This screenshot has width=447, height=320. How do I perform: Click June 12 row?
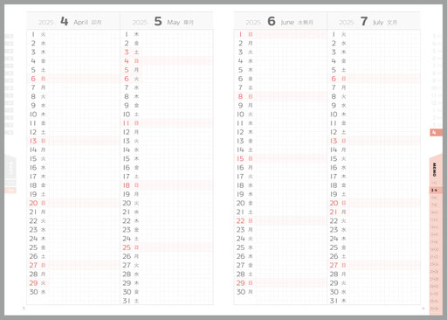(x=280, y=132)
